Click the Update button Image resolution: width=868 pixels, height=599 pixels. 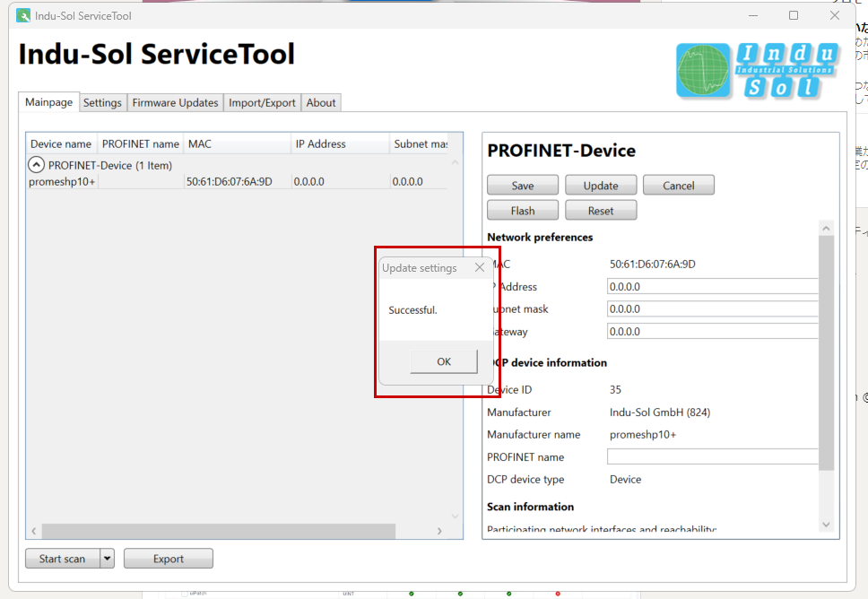pyautogui.click(x=601, y=186)
